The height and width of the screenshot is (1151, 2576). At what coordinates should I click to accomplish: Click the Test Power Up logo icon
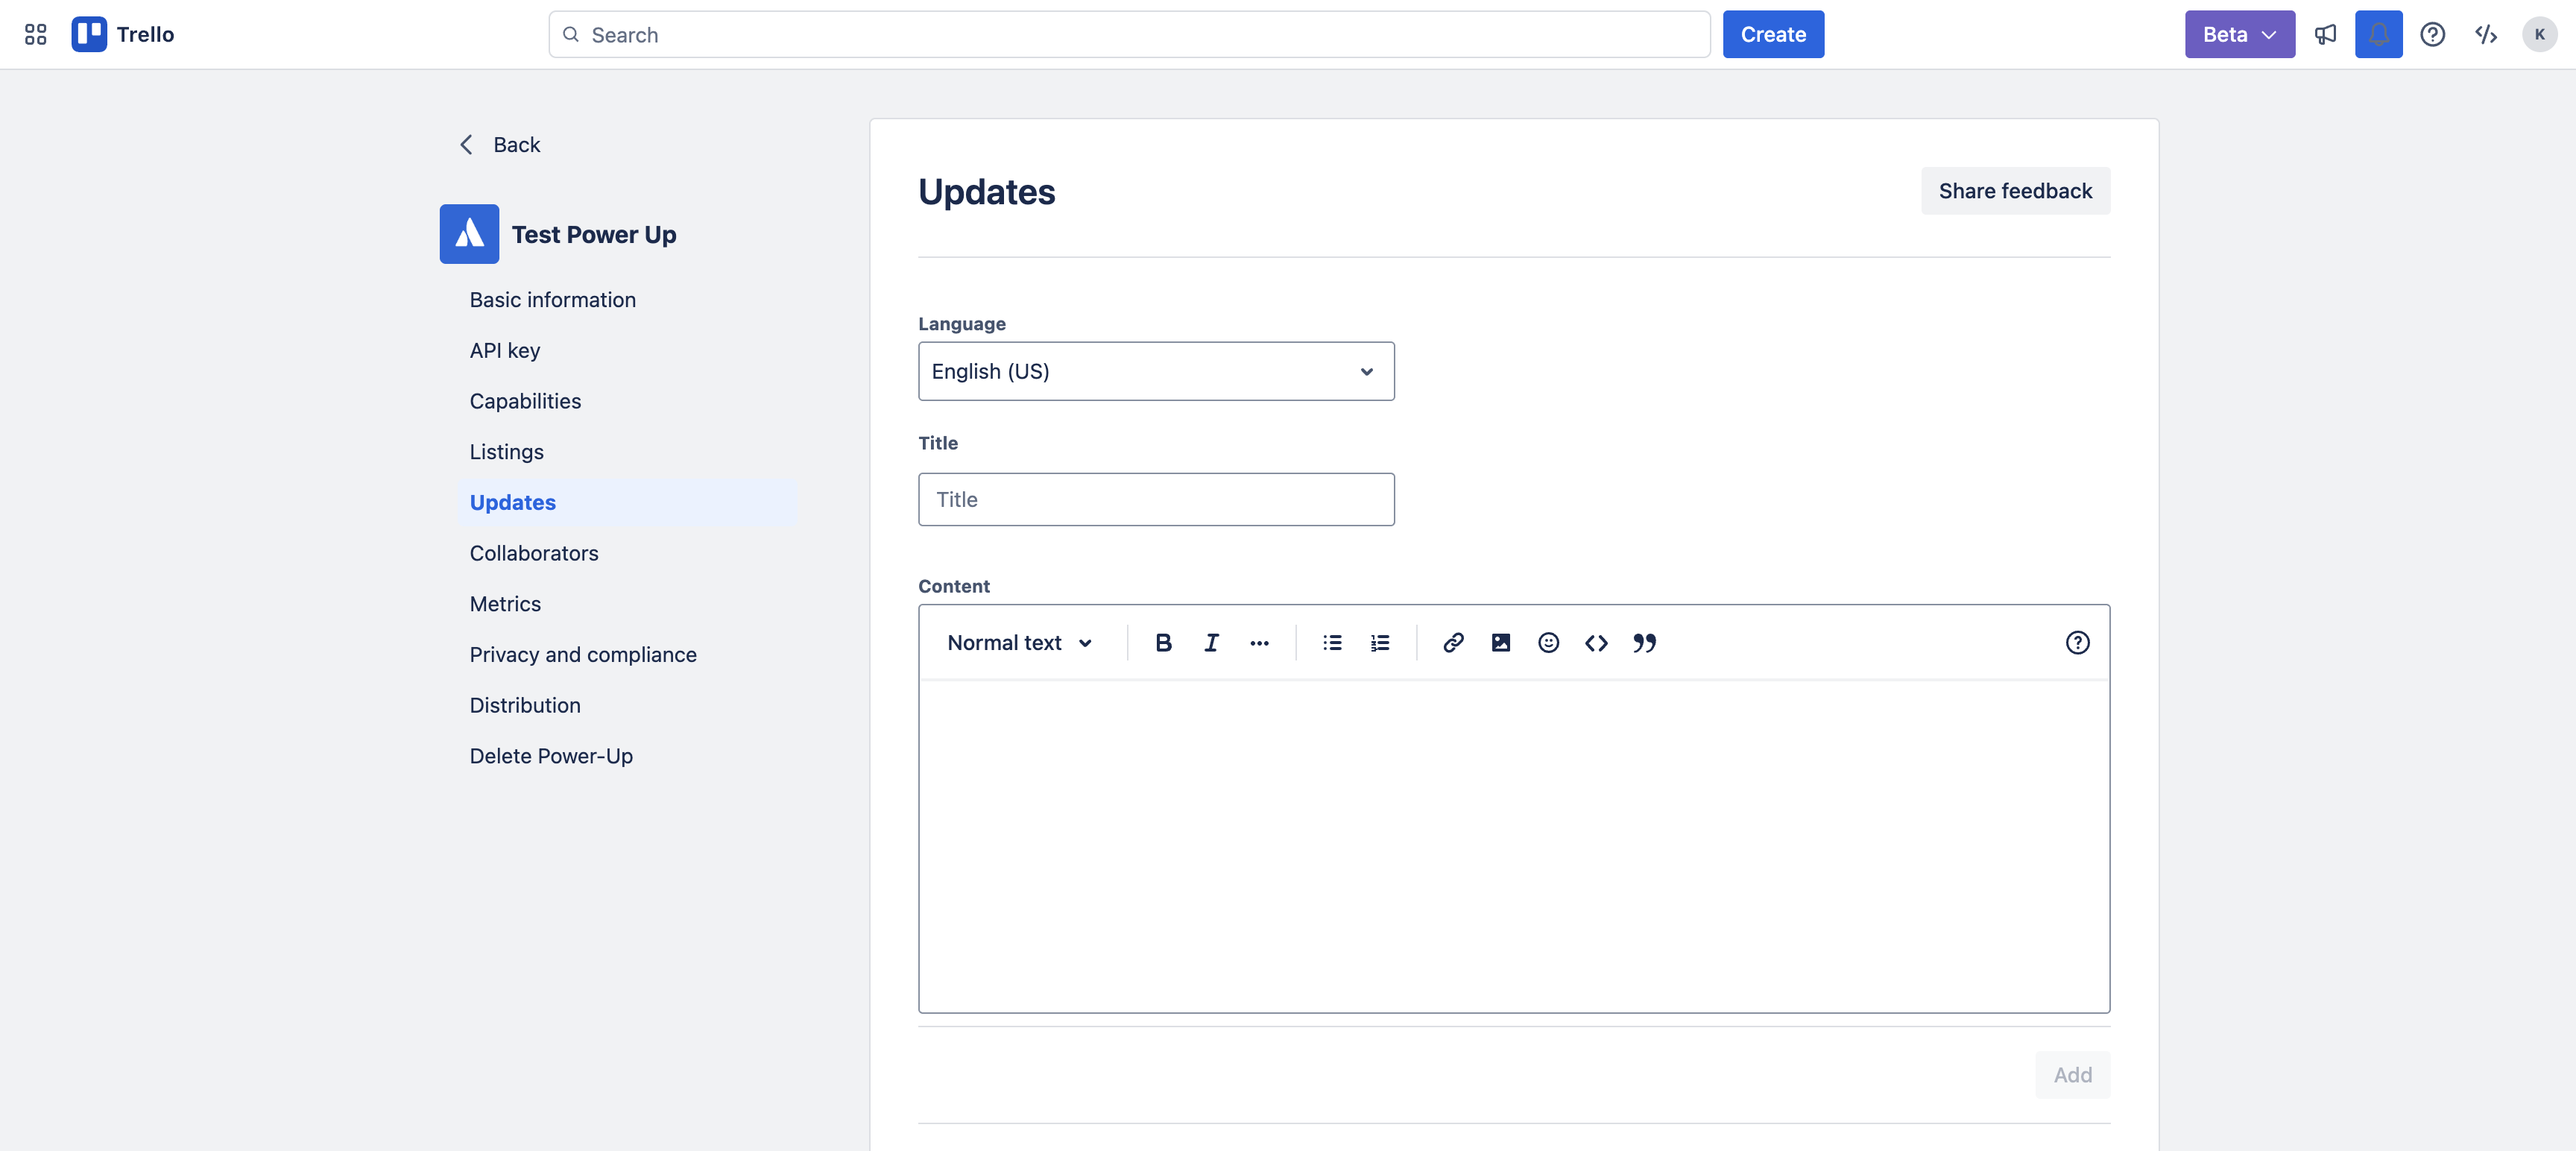469,234
